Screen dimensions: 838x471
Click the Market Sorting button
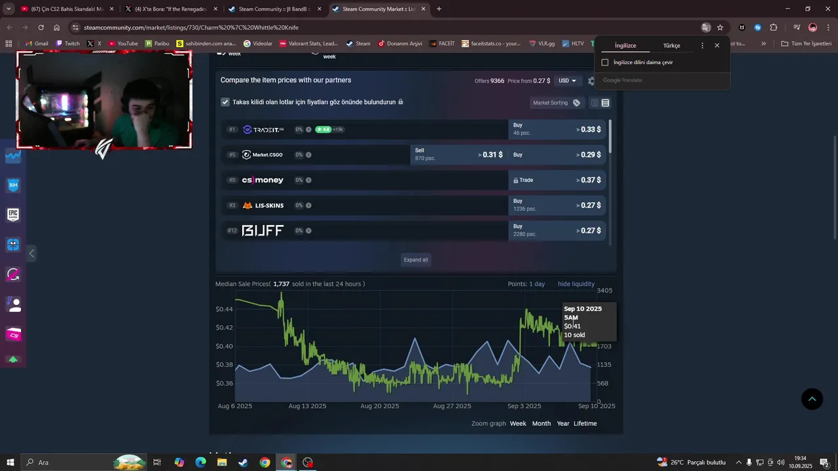coord(556,103)
